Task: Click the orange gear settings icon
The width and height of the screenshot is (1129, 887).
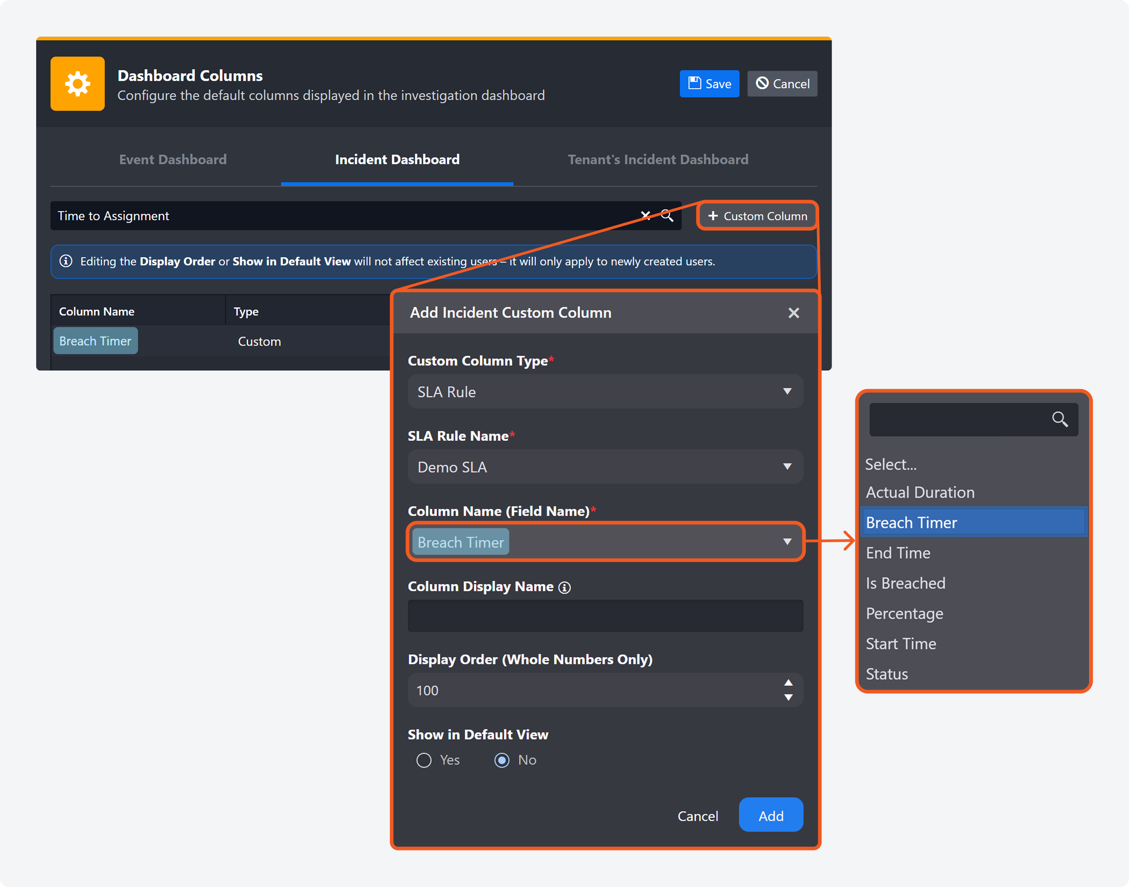Action: pos(77,84)
